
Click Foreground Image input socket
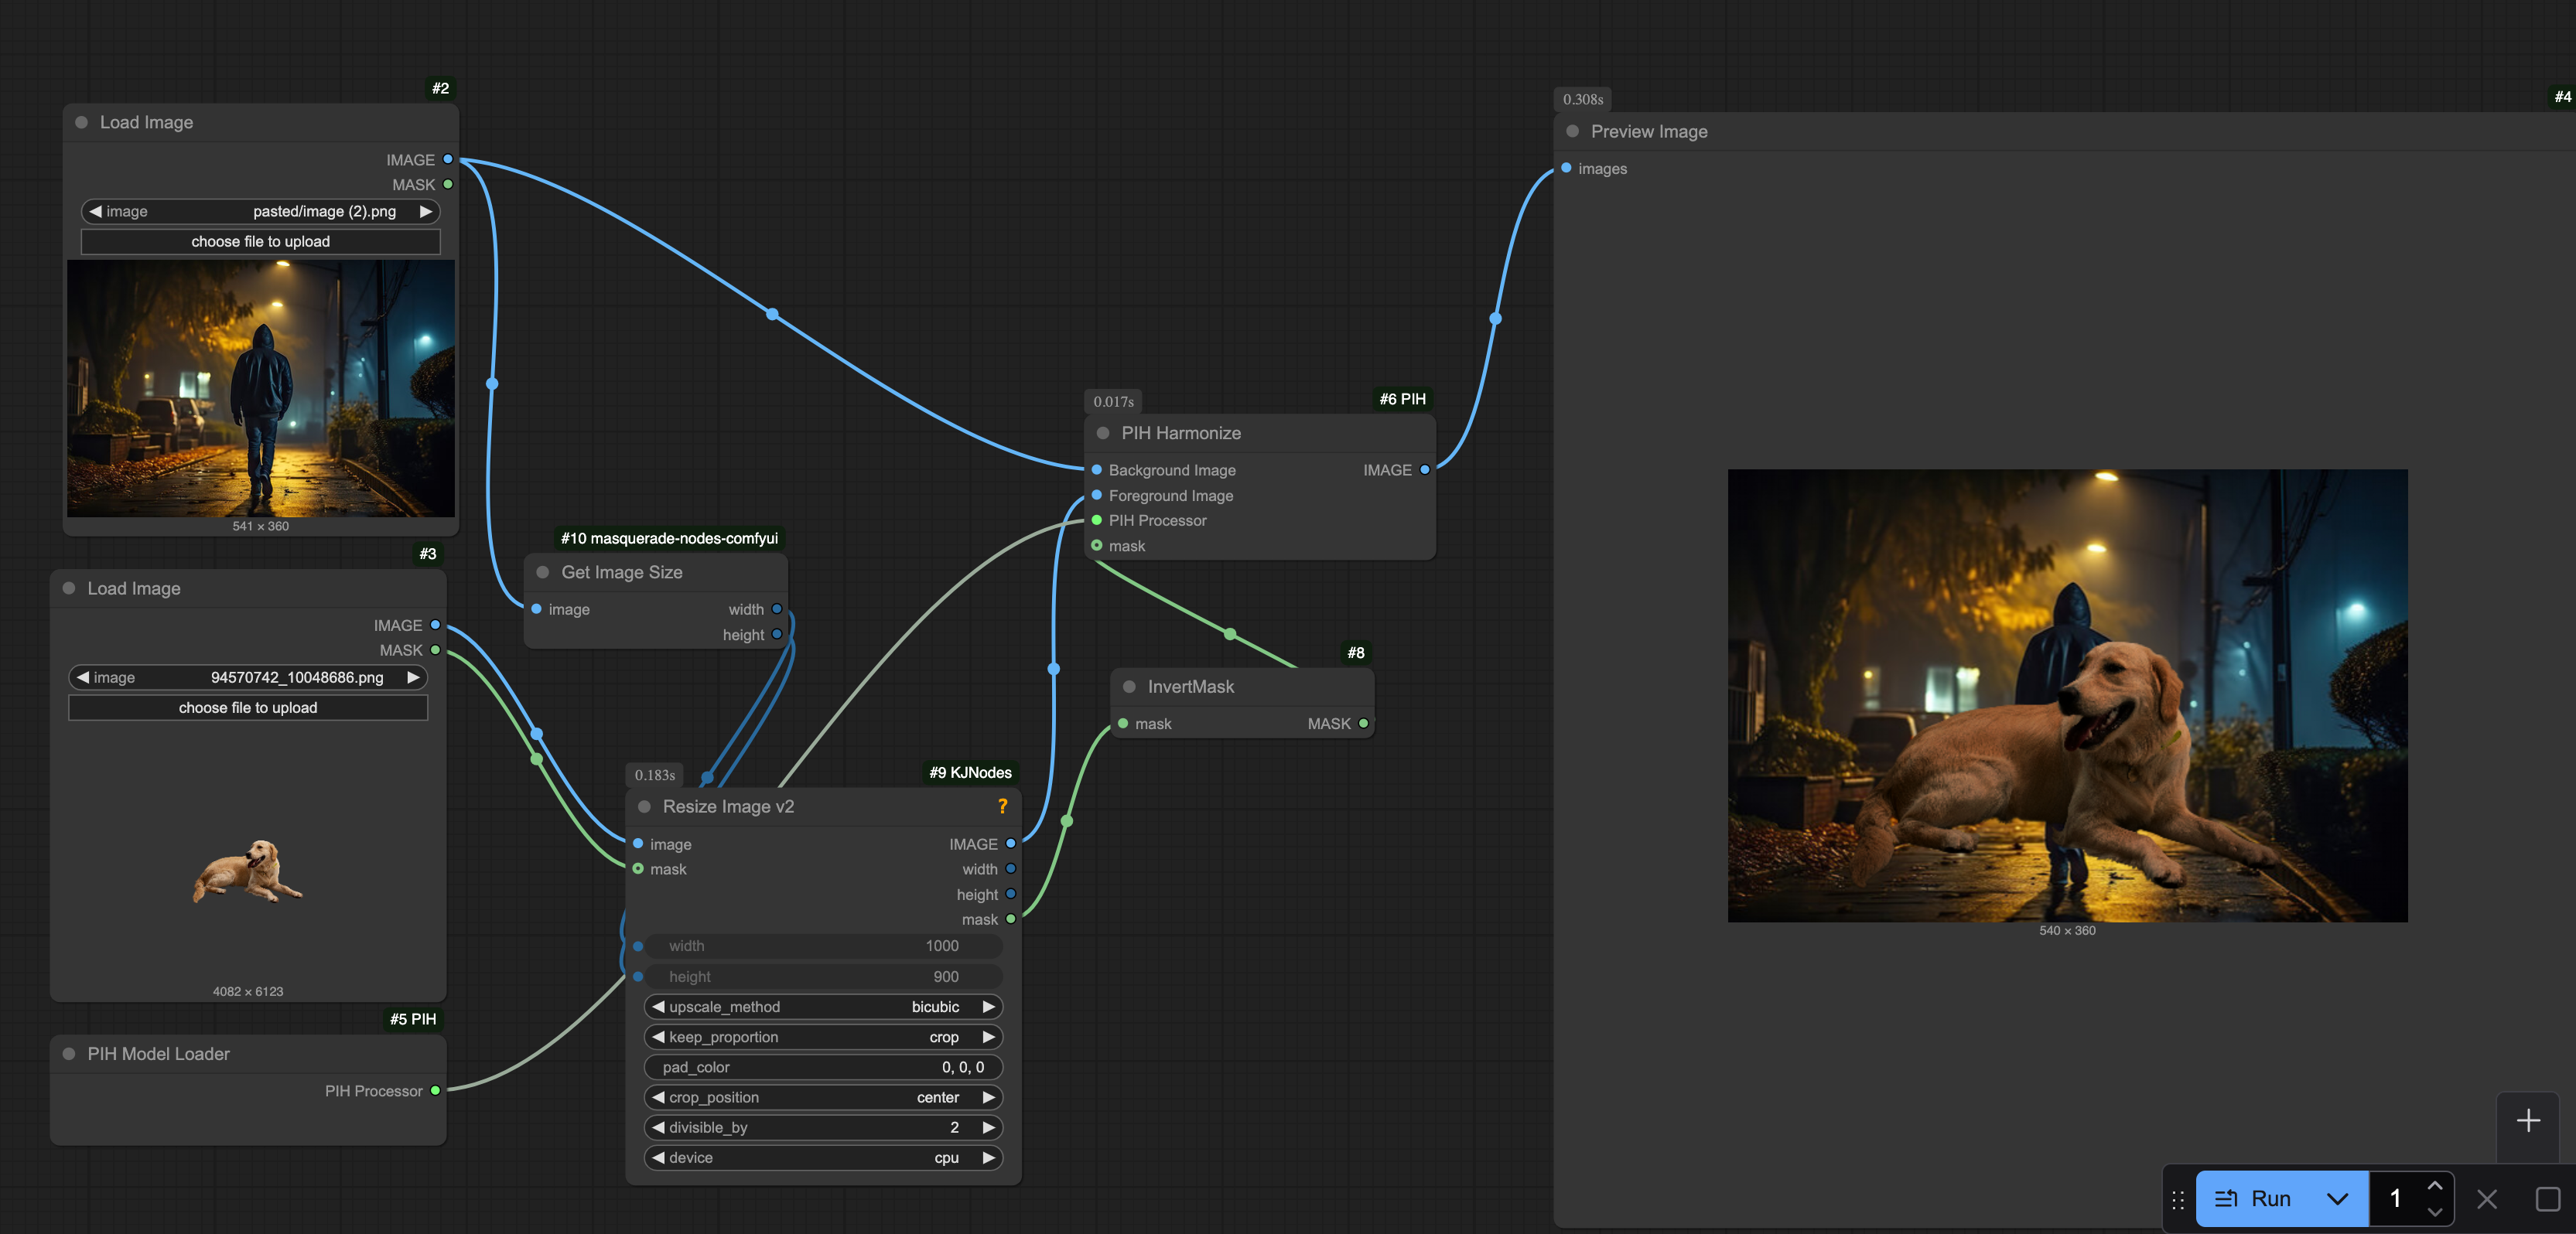(x=1097, y=495)
